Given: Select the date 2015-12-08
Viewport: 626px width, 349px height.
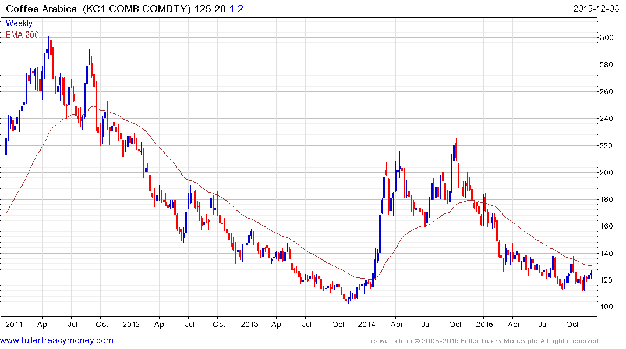Looking at the screenshot, I should [596, 8].
